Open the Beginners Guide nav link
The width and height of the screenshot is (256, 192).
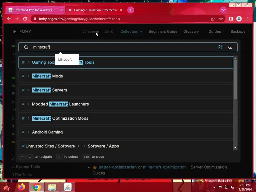(x=163, y=31)
